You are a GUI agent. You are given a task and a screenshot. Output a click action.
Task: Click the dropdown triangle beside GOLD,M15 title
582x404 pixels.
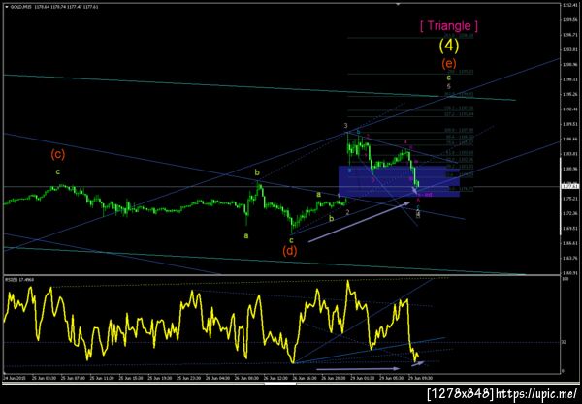7,7
